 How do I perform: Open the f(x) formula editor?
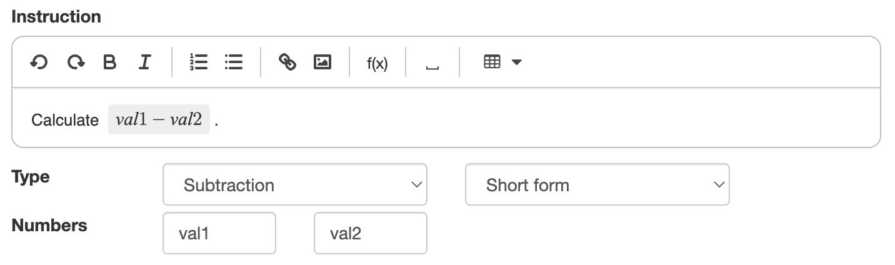point(377,63)
